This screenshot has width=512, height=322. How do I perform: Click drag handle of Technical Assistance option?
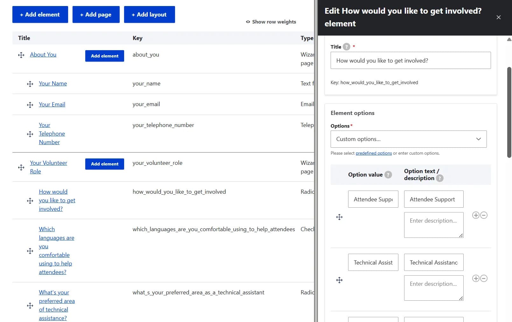point(340,280)
